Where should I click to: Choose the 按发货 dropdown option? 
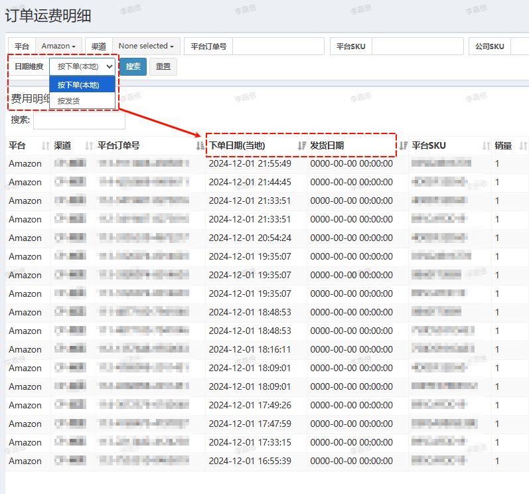tap(82, 100)
